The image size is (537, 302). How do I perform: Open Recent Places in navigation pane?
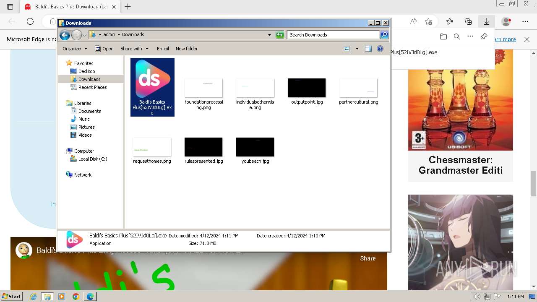tap(92, 87)
